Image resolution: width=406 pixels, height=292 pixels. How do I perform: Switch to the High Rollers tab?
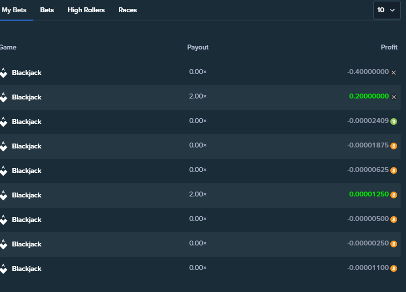pos(86,10)
